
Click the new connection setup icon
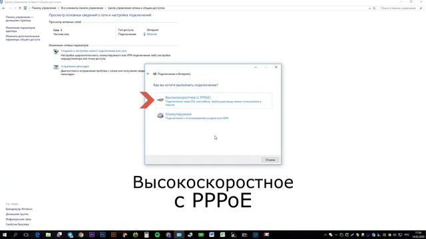click(56, 52)
